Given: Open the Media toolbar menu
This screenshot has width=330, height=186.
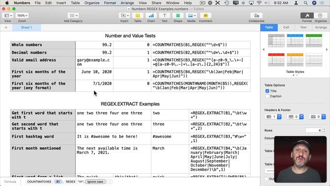Looking at the screenshot, I should (191, 16).
